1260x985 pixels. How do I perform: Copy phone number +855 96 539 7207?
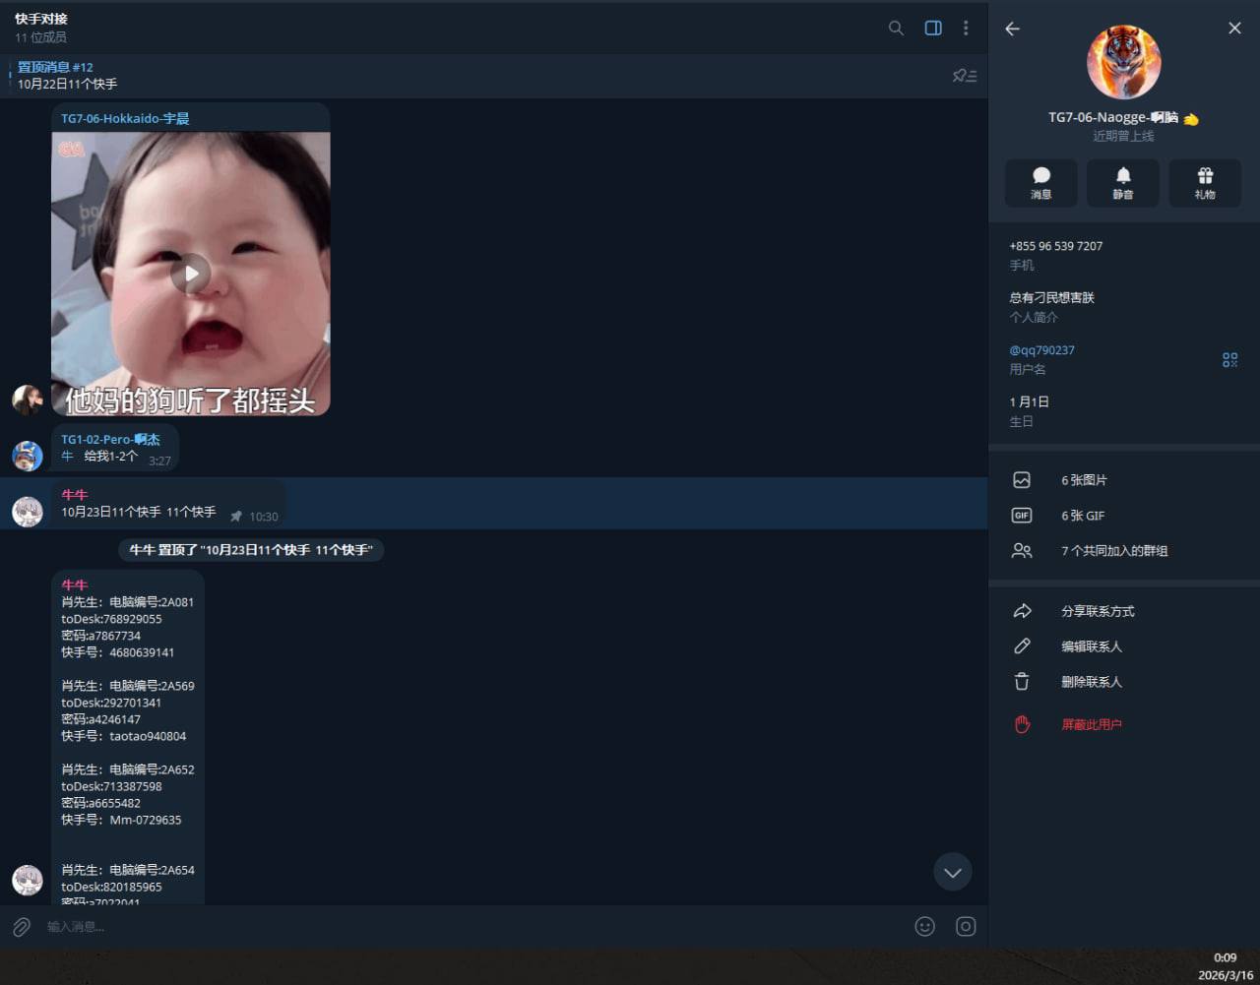click(1055, 246)
